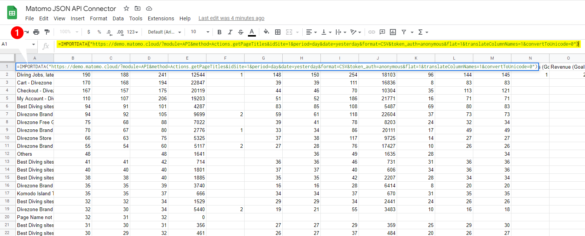Open the Data menu
Image resolution: width=585 pixels, height=236 pixels.
[x=118, y=18]
